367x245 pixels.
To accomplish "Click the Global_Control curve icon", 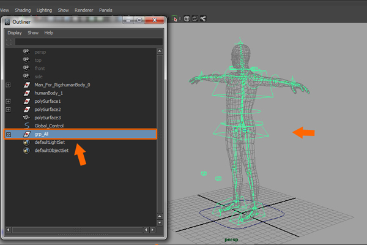I will (x=27, y=126).
